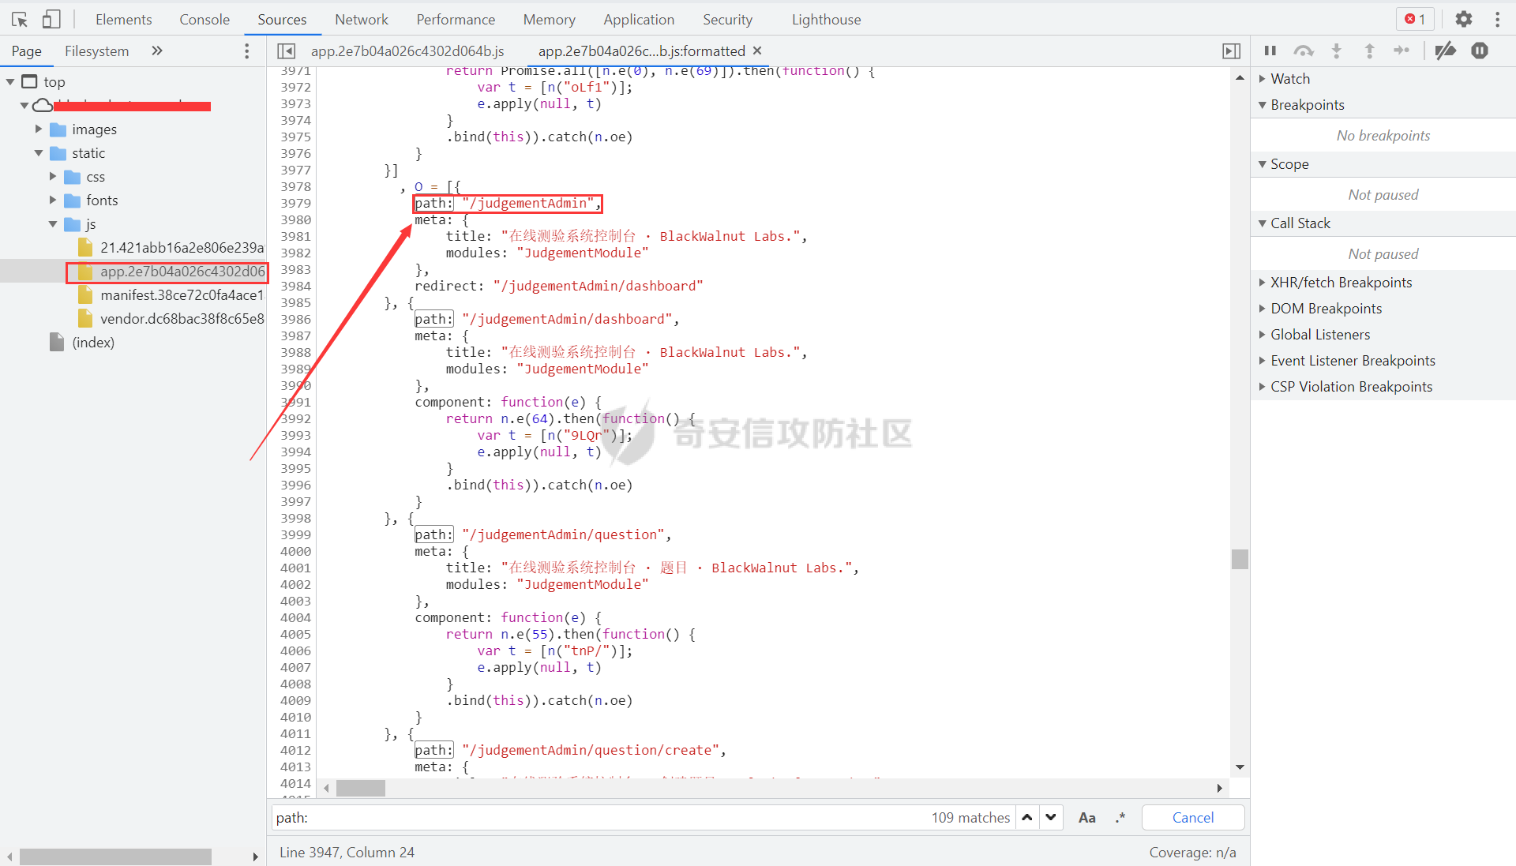Open the Security tab
Image resolution: width=1516 pixels, height=866 pixels.
pyautogui.click(x=727, y=19)
